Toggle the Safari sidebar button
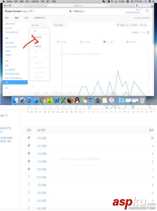 (x=22, y=6)
